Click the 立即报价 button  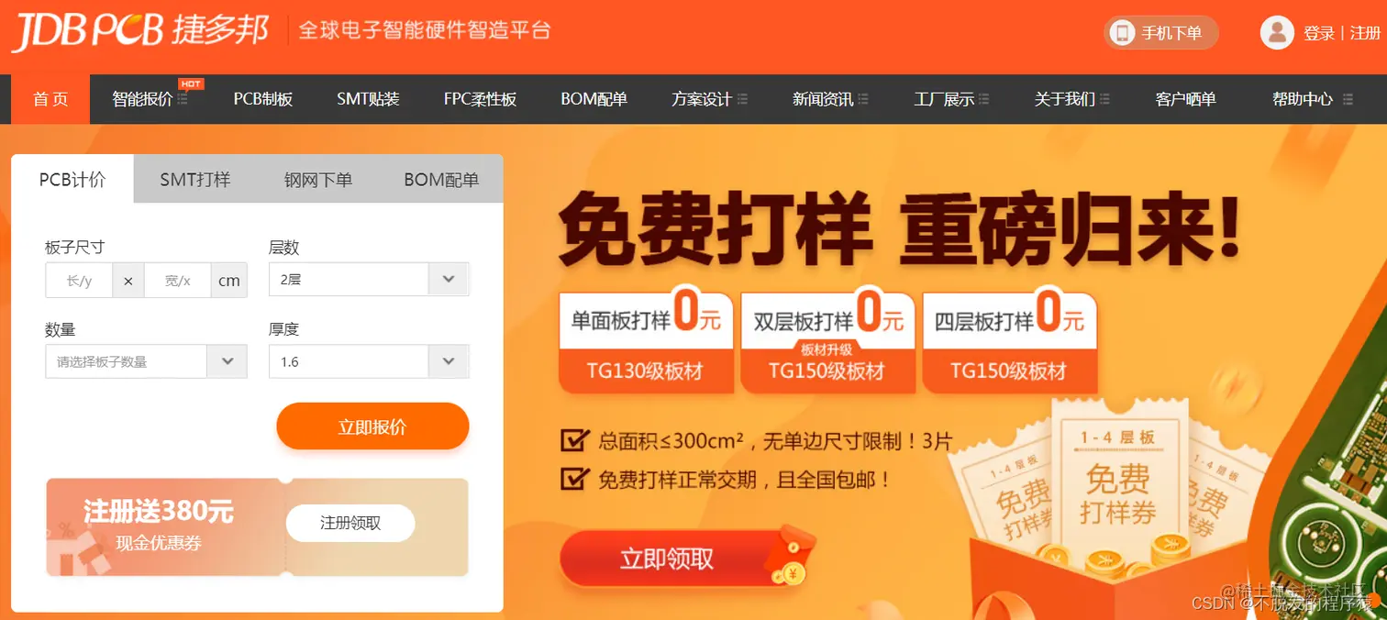(372, 426)
